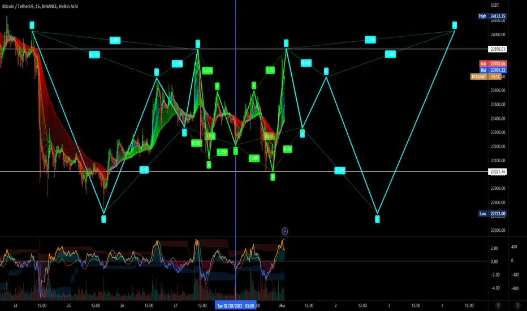Click the cyan A point at the left pattern bottom
This screenshot has width=527, height=311.
(x=104, y=219)
